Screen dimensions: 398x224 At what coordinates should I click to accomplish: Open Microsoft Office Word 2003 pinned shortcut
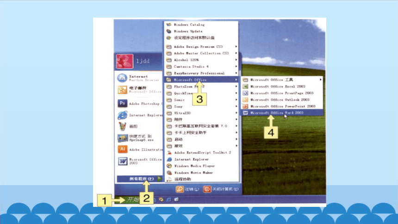click(139, 161)
